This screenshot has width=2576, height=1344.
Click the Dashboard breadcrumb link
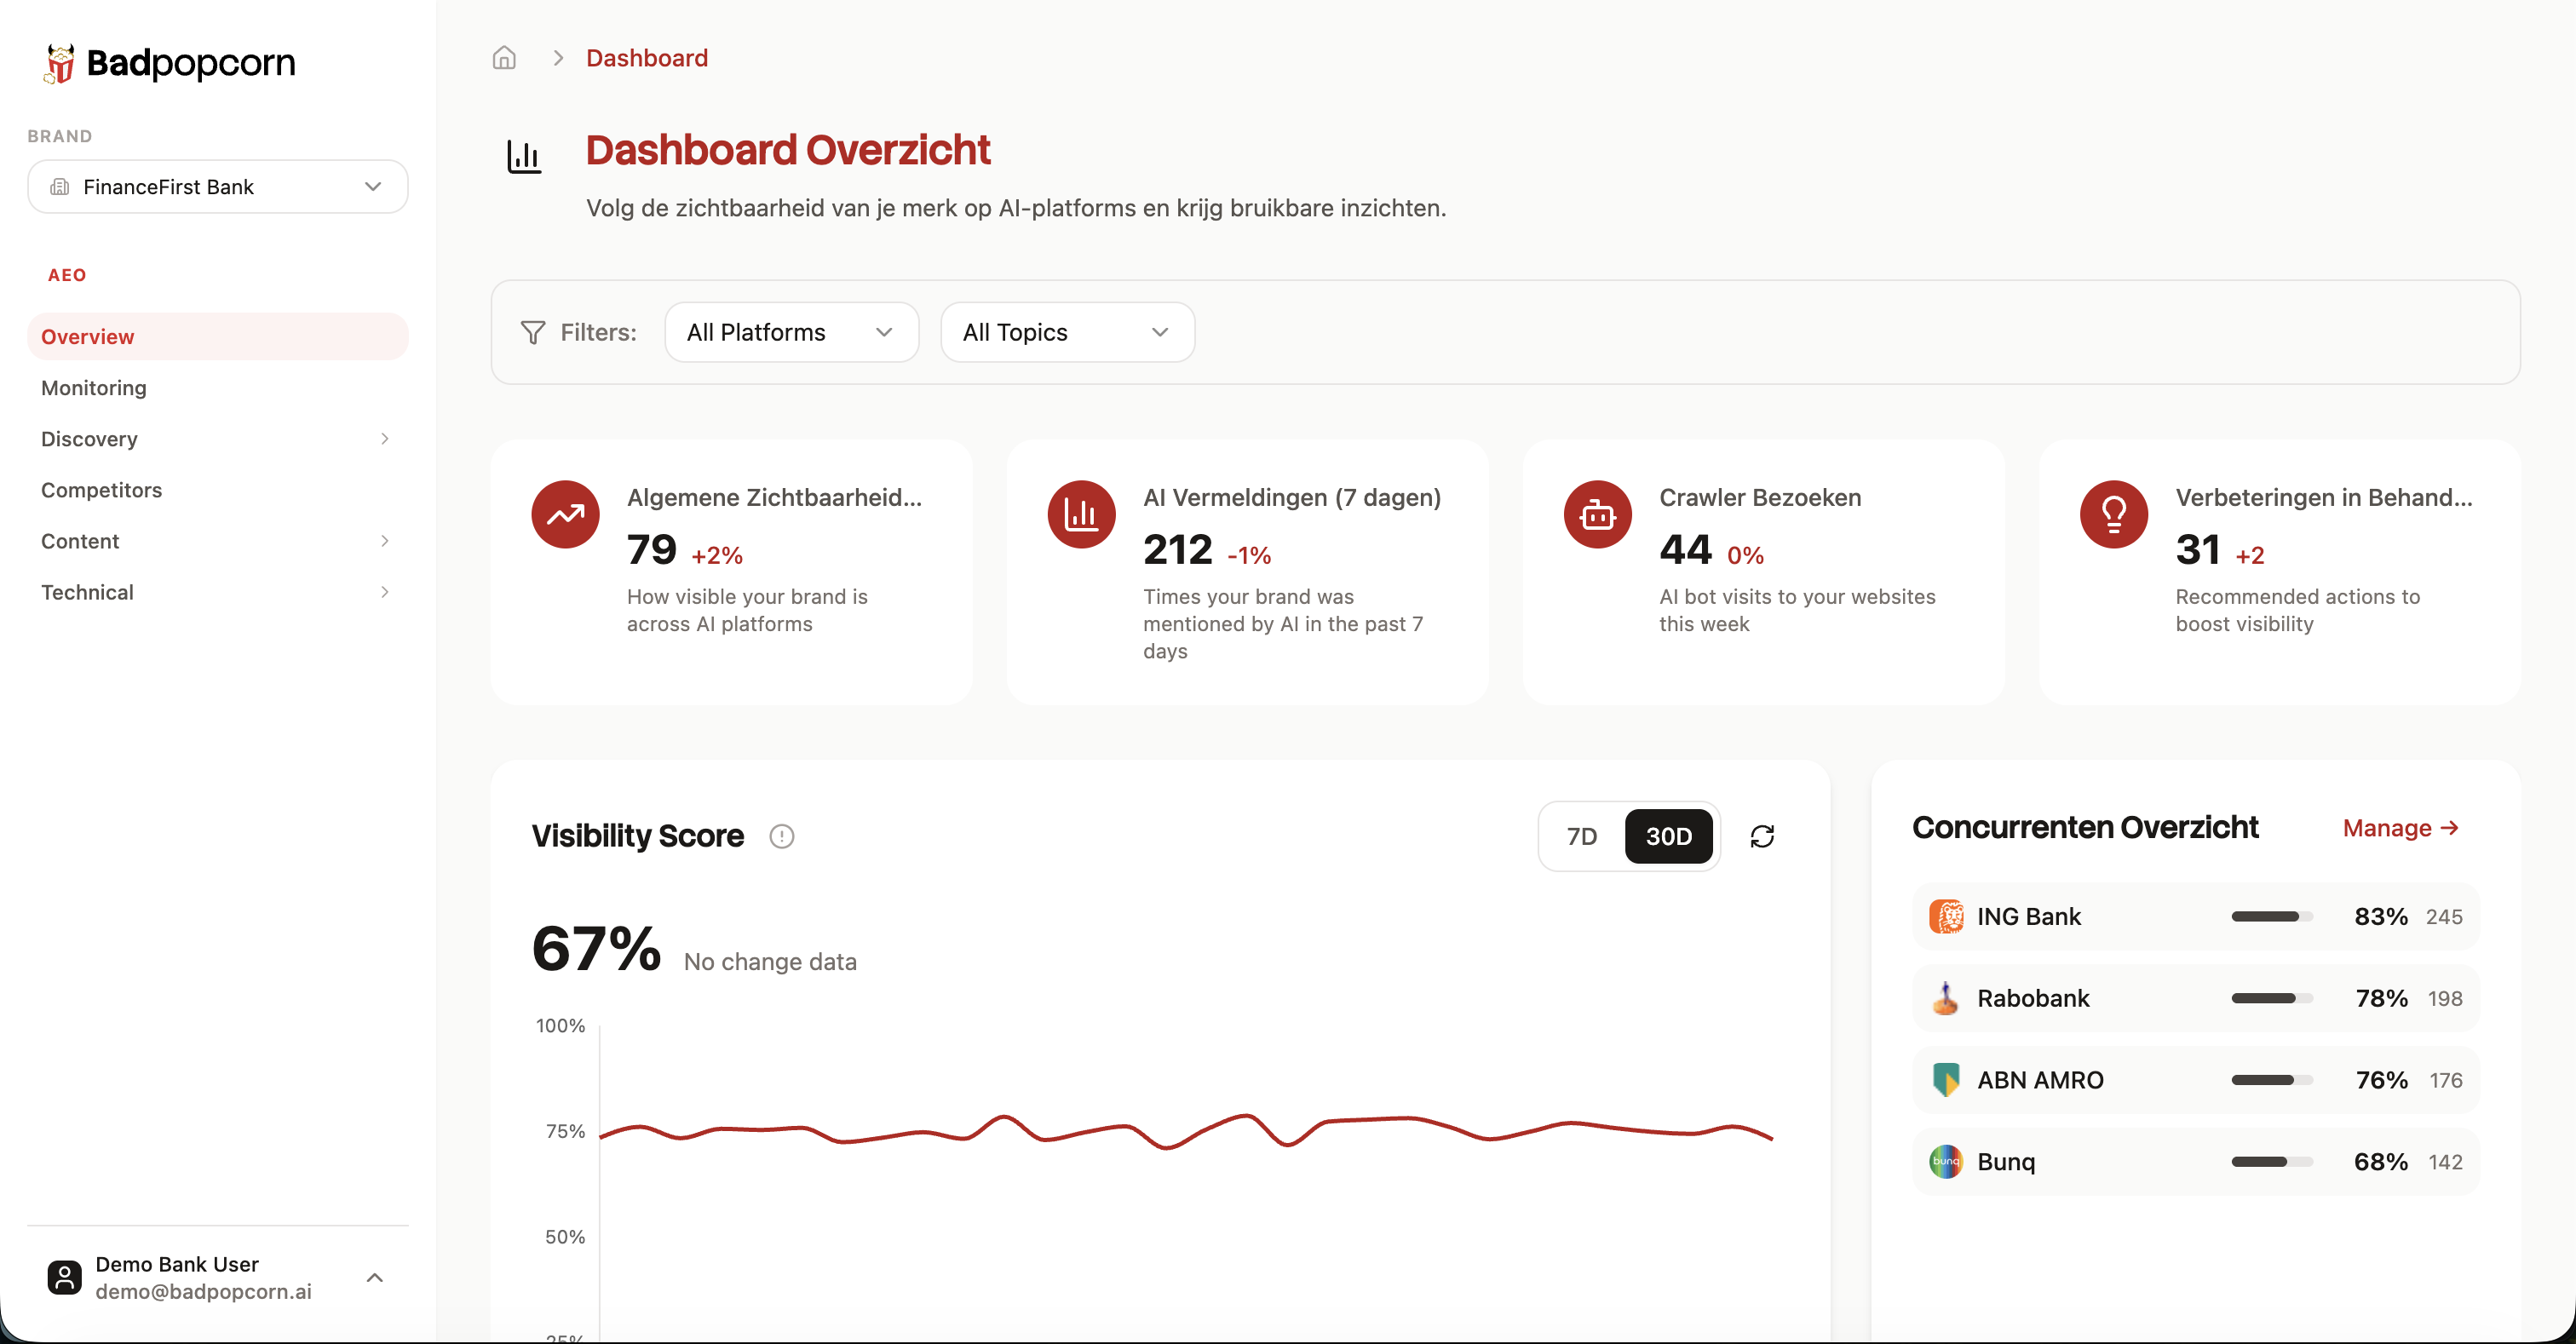pyautogui.click(x=646, y=58)
